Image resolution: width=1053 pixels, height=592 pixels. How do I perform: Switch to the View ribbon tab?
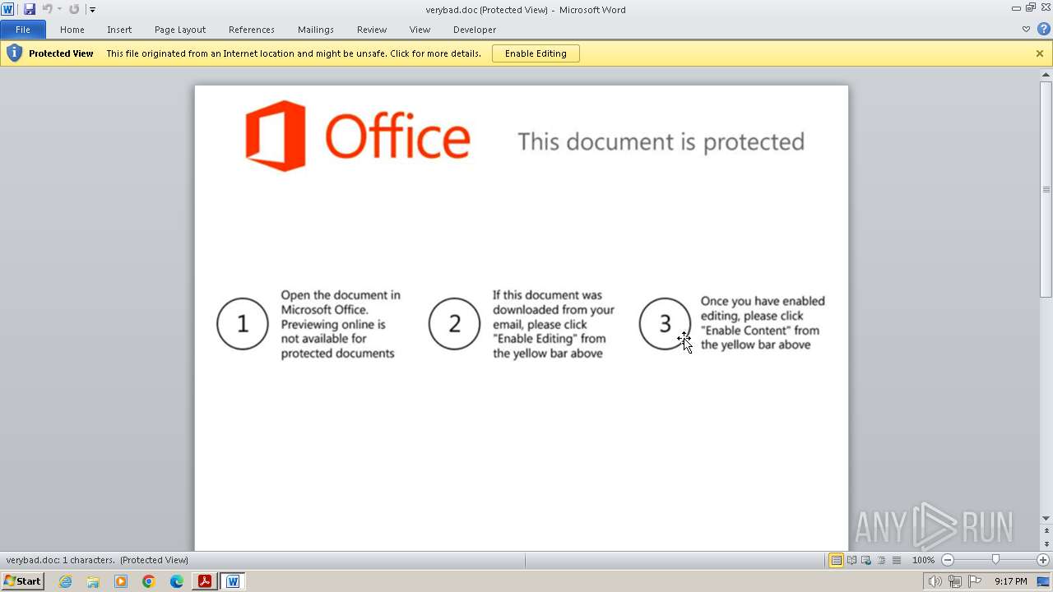point(420,30)
